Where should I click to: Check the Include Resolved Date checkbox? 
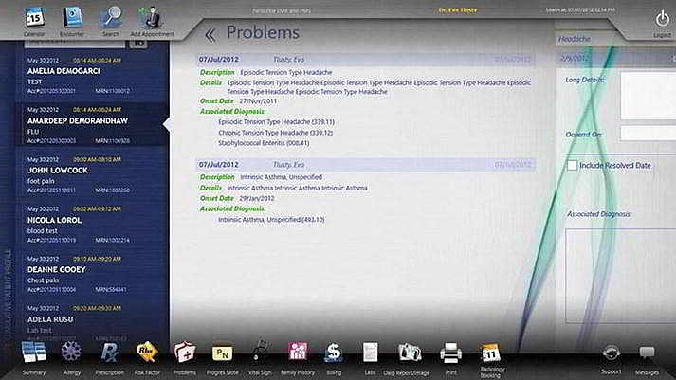(x=572, y=166)
